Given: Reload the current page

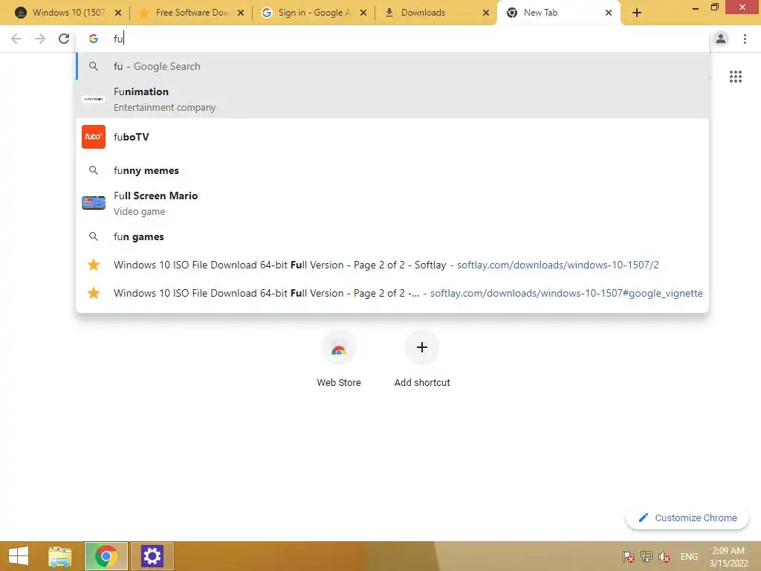Looking at the screenshot, I should [x=64, y=39].
